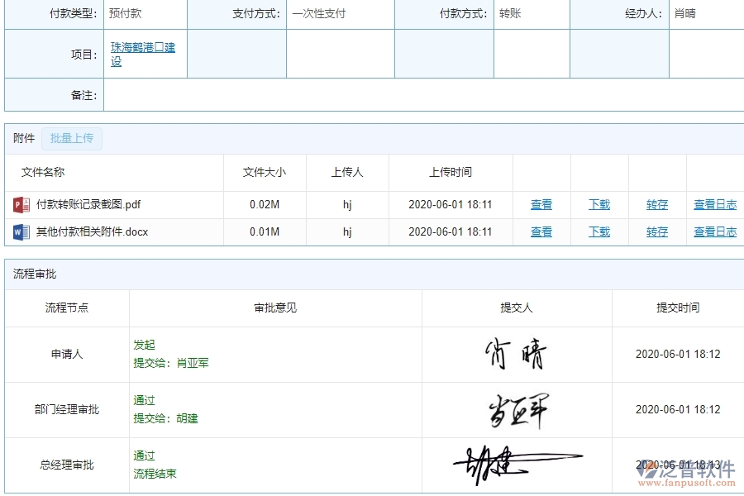The width and height of the screenshot is (744, 496).
Task: Click 下载 to download 付款转账记录截图.pdf
Action: (x=599, y=204)
